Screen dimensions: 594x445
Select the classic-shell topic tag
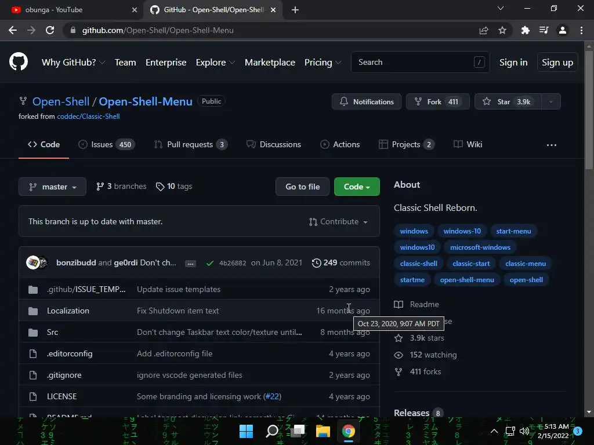419,264
